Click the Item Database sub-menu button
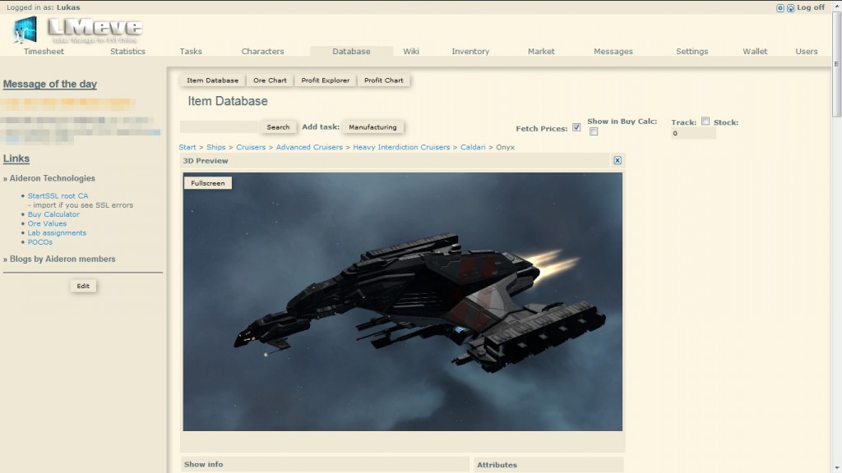The width and height of the screenshot is (842, 473). pyautogui.click(x=213, y=80)
